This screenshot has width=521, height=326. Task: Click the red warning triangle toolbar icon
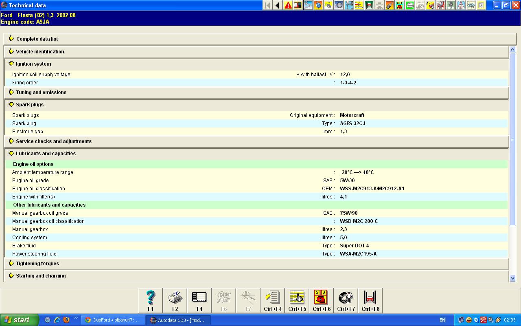point(288,5)
